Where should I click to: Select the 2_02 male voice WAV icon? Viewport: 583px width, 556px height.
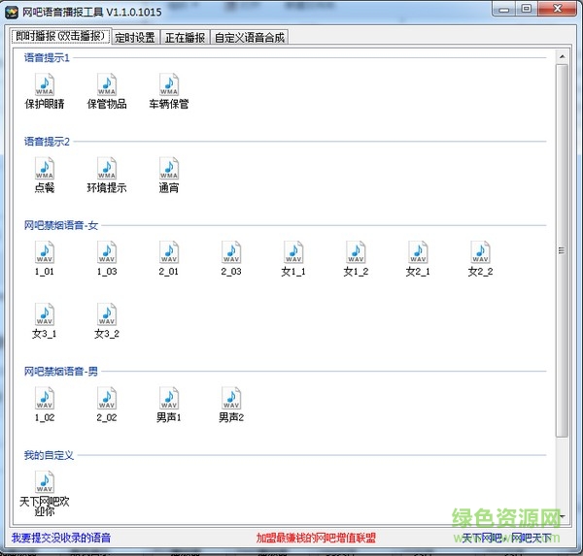pos(107,398)
